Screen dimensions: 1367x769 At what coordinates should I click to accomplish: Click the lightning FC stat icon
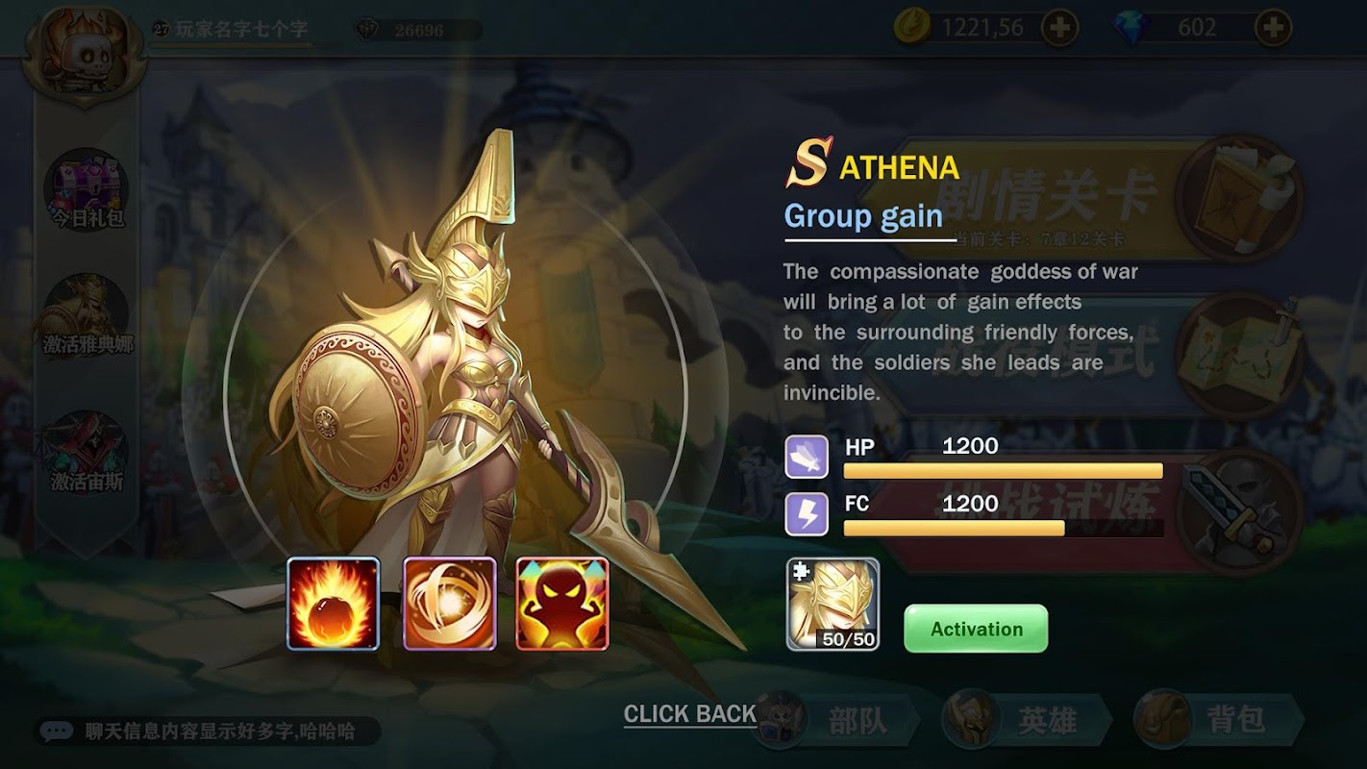(x=807, y=514)
